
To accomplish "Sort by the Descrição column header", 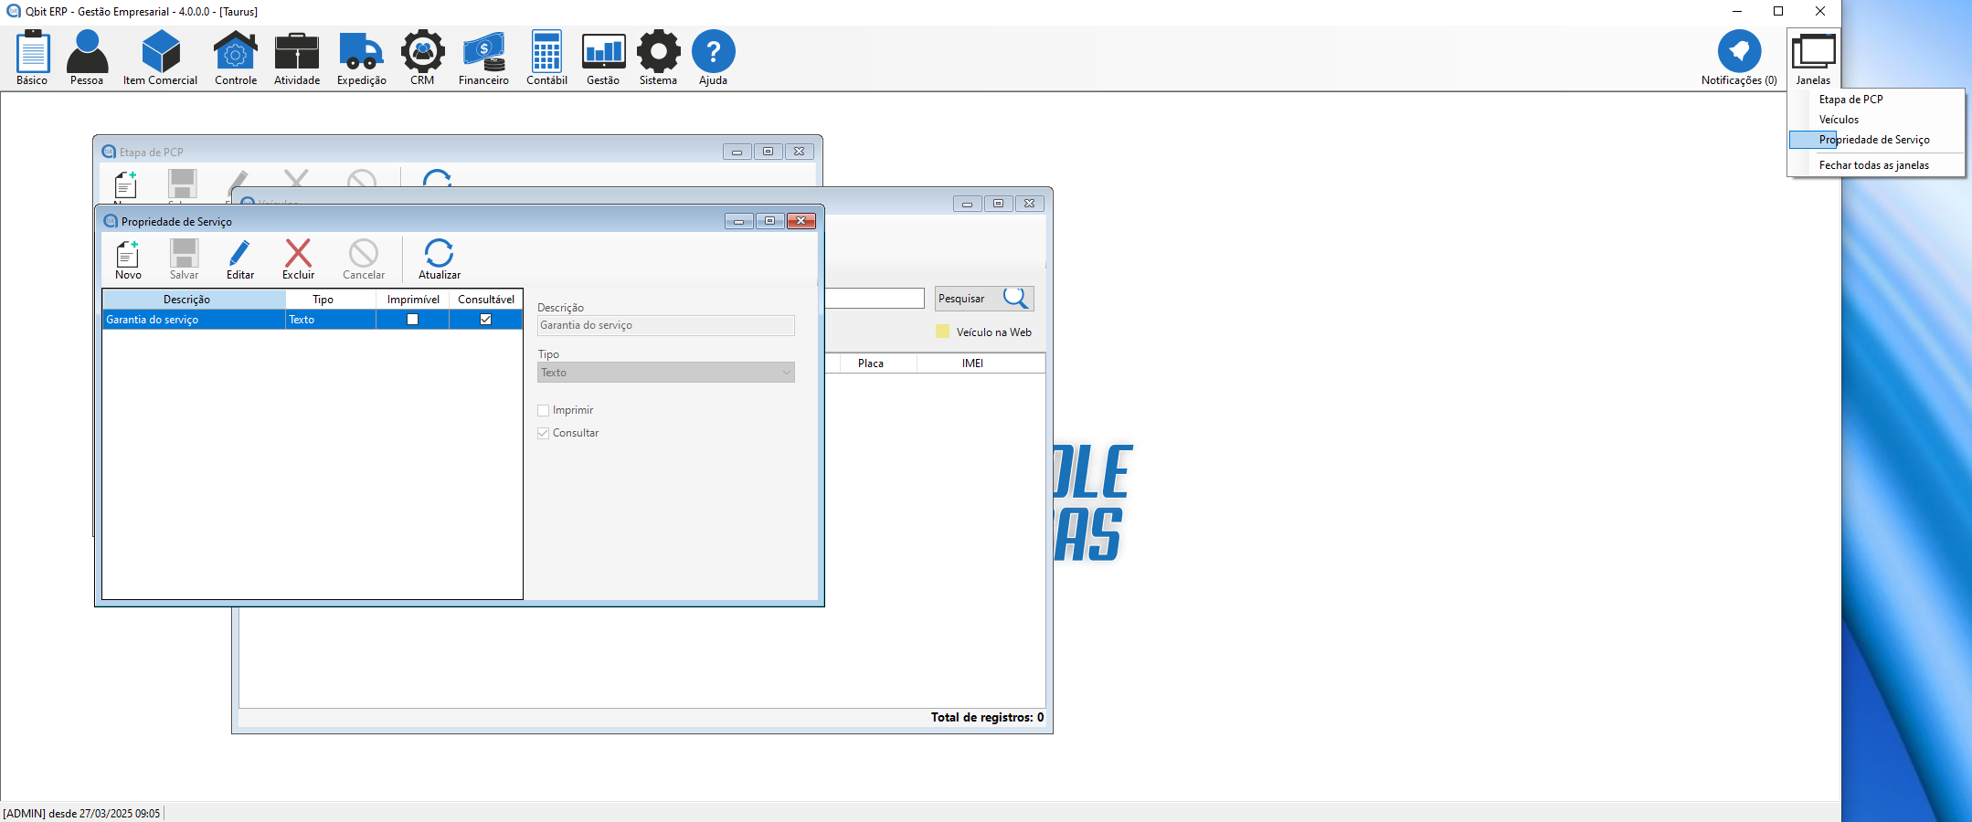I will click(x=187, y=300).
